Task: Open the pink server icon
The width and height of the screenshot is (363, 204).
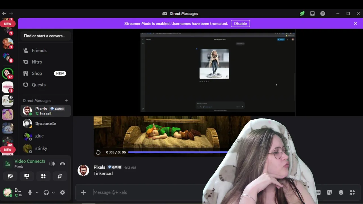Action: 8,87
